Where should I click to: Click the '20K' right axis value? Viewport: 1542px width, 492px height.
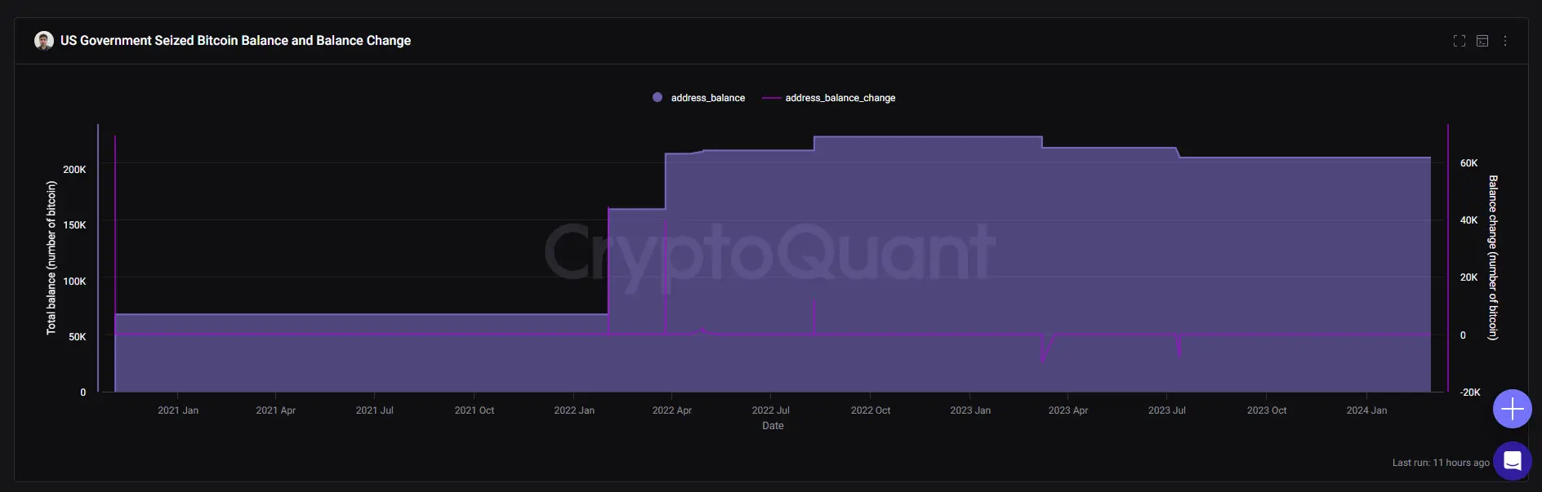1468,277
